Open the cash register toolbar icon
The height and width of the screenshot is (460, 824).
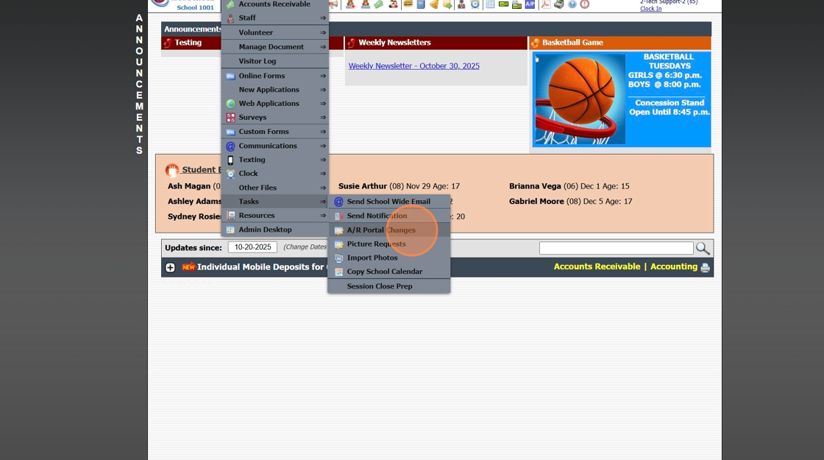click(559, 4)
